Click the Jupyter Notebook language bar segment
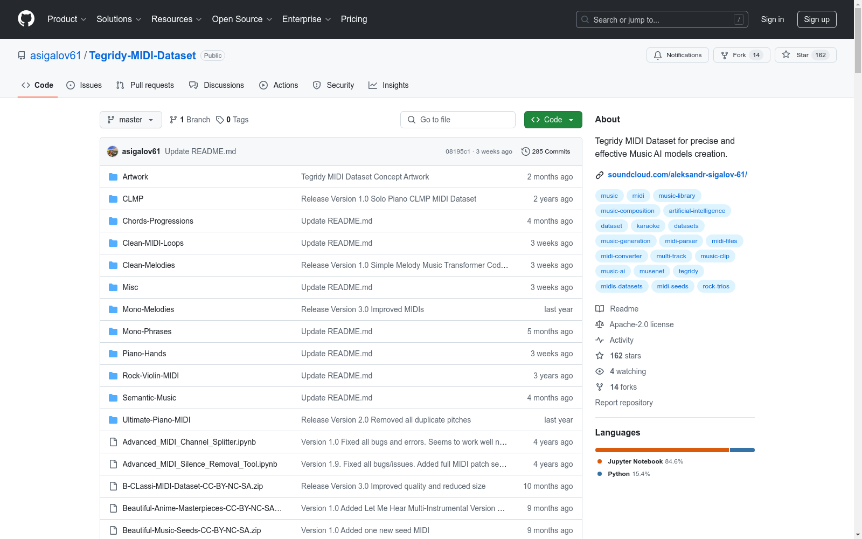This screenshot has width=862, height=539. [662, 450]
